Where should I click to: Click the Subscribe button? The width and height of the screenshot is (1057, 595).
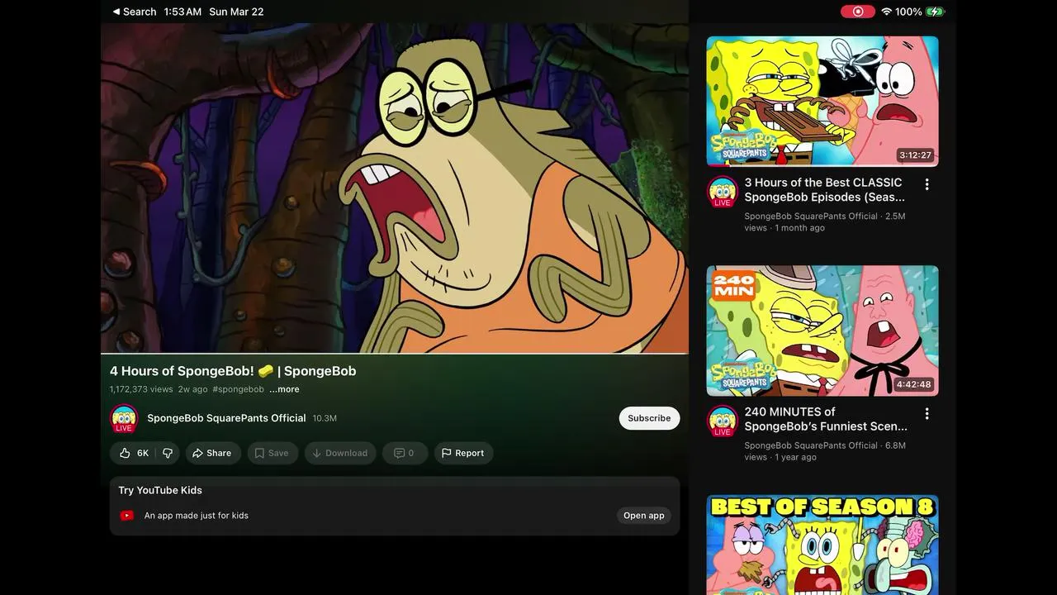point(649,418)
